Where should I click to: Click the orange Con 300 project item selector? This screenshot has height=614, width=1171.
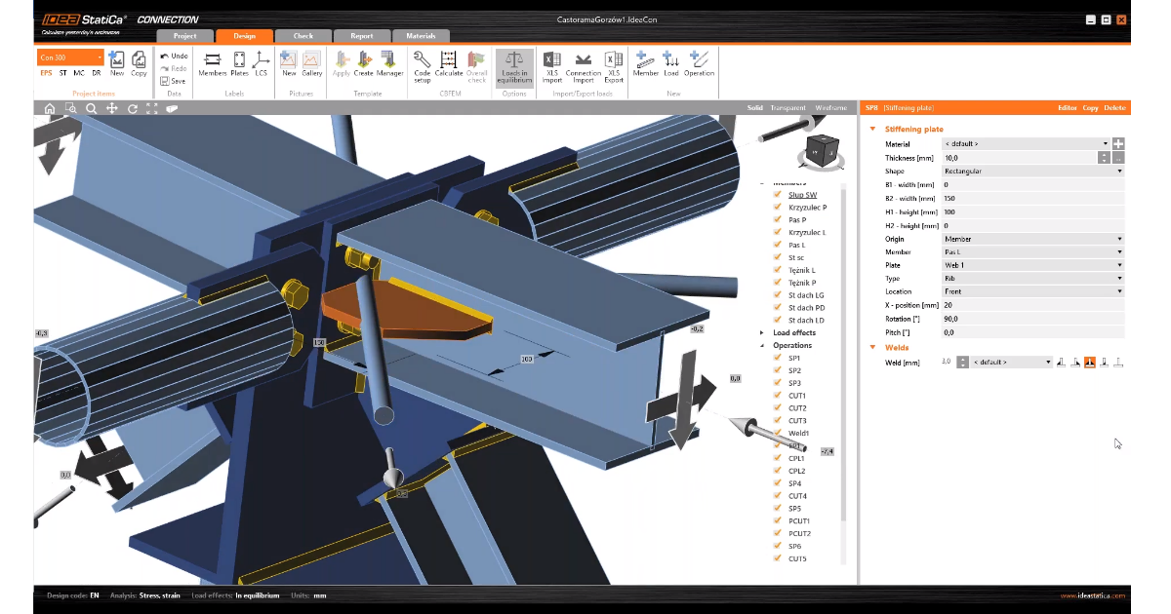pyautogui.click(x=70, y=58)
